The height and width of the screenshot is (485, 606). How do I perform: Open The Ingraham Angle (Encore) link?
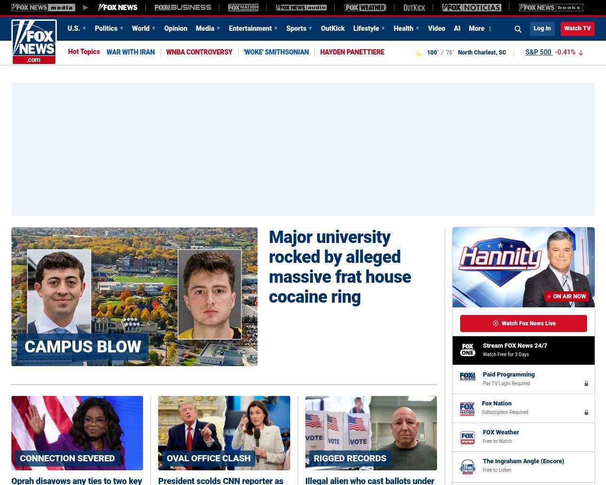(x=524, y=461)
